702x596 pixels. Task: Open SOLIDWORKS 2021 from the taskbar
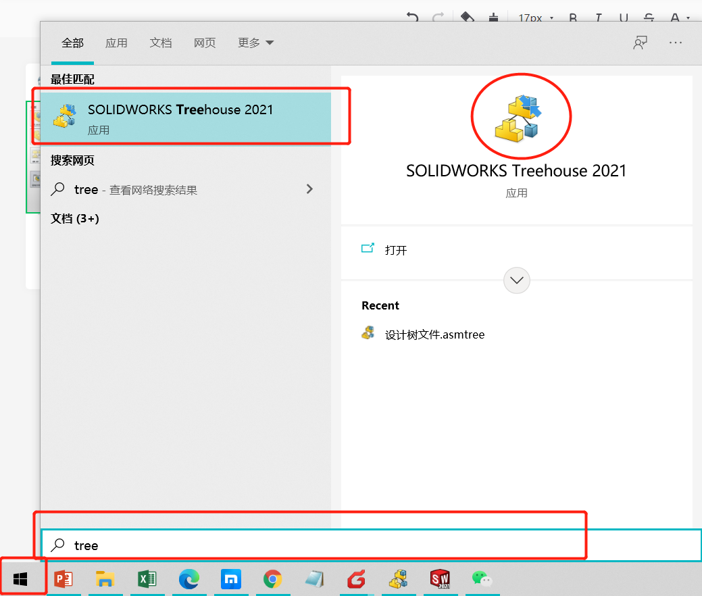pyautogui.click(x=440, y=579)
